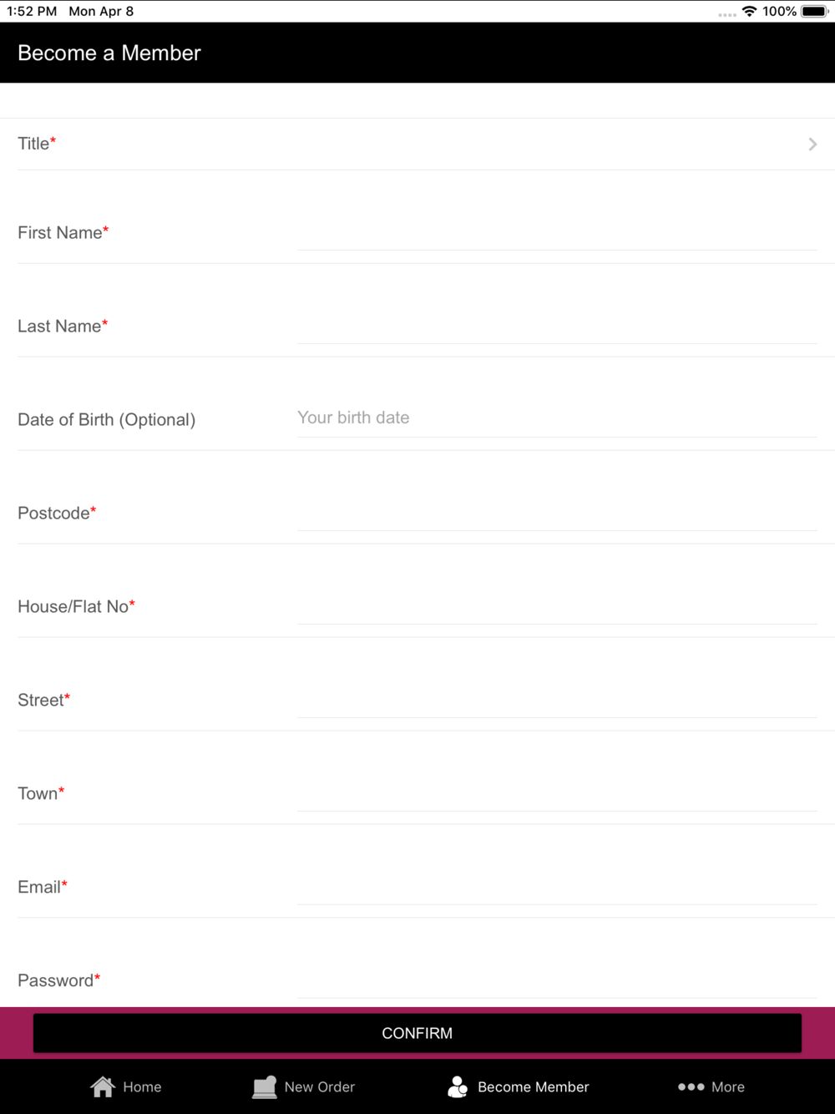
Task: Switch to the New Order tab label
Action: click(x=320, y=1087)
